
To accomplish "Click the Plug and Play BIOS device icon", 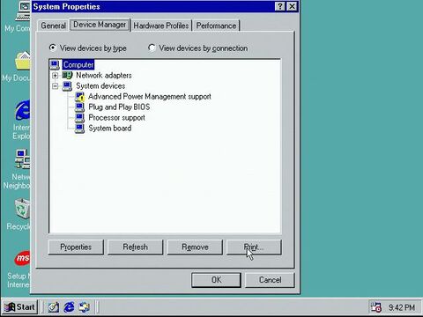I will pos(79,107).
